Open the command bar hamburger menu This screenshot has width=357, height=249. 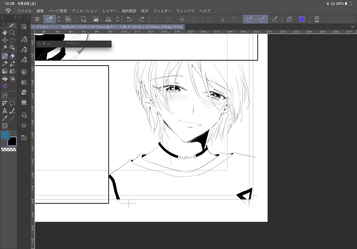[37, 19]
